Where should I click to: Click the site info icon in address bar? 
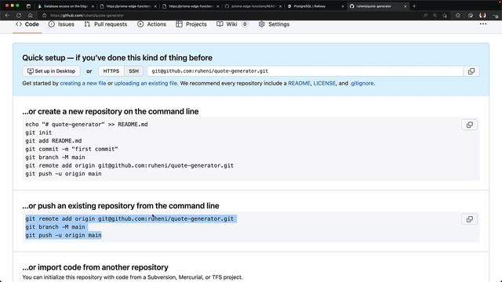(45, 16)
